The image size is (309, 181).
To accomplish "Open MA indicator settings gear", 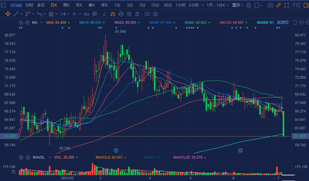I will pyautogui.click(x=21, y=22).
